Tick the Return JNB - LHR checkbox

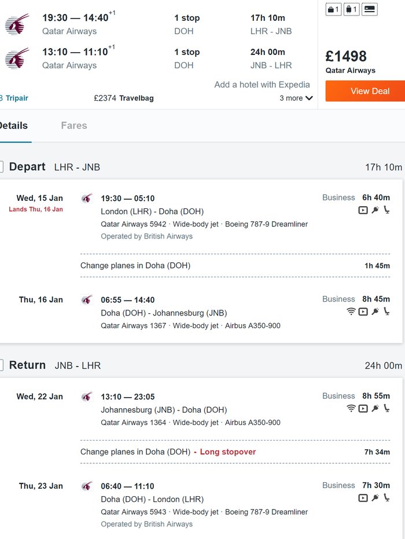coord(1,365)
